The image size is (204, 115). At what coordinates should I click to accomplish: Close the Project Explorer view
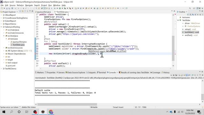17,12
